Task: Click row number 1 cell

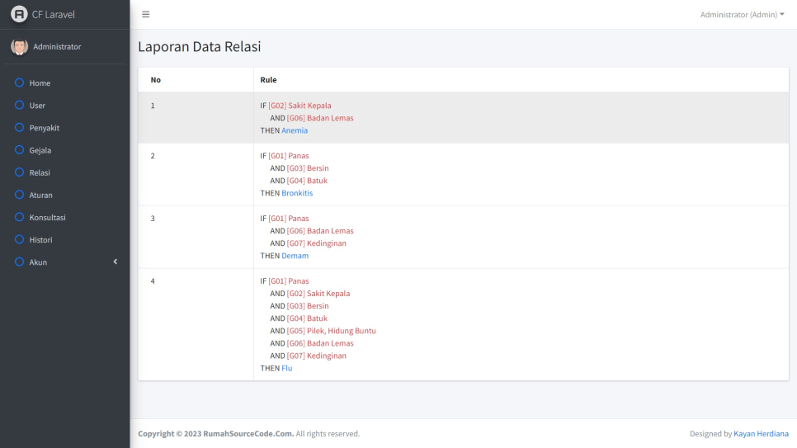Action: [x=196, y=118]
